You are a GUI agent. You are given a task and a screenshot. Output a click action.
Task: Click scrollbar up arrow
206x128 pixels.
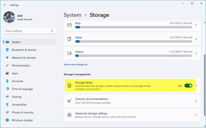205,23
